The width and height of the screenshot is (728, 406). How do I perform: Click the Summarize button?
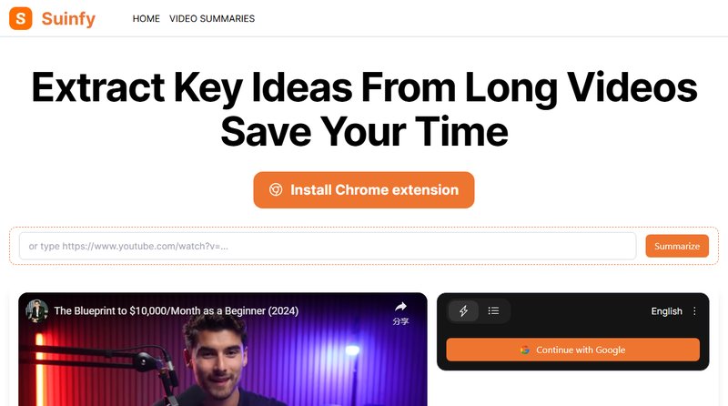click(677, 246)
